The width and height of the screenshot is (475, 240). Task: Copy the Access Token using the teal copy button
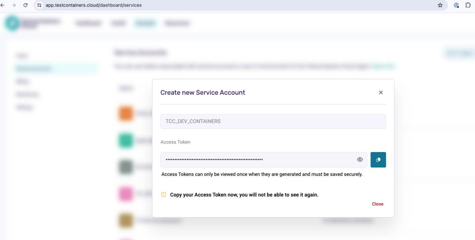378,160
